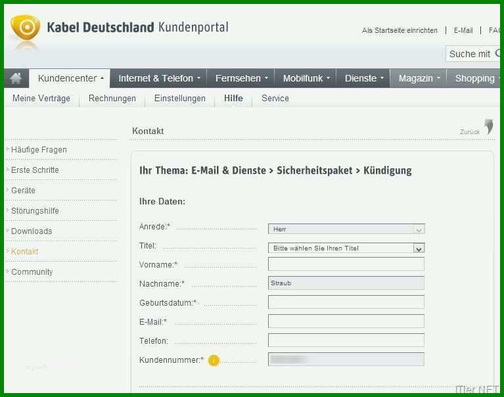Click the E-Mail link in header

[x=463, y=30]
